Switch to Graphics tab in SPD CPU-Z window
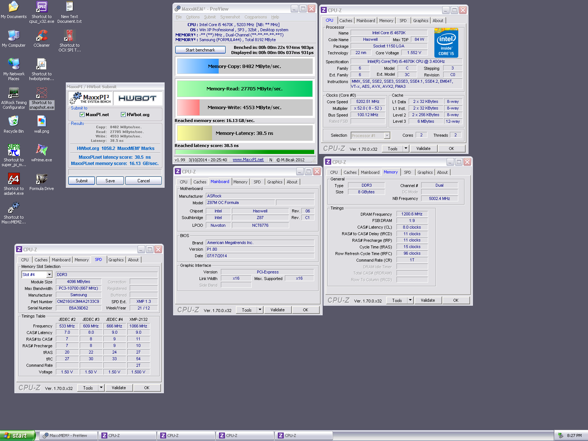 [x=116, y=260]
